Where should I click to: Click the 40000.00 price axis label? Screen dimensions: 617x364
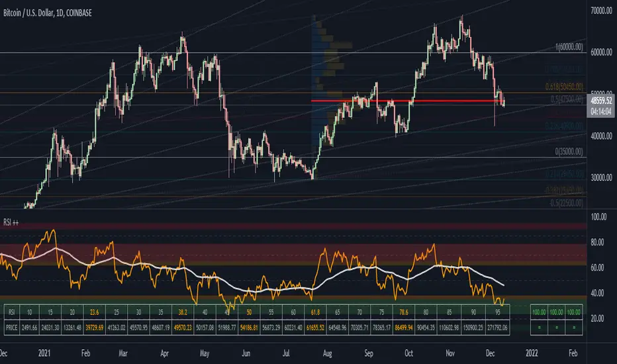(601, 136)
